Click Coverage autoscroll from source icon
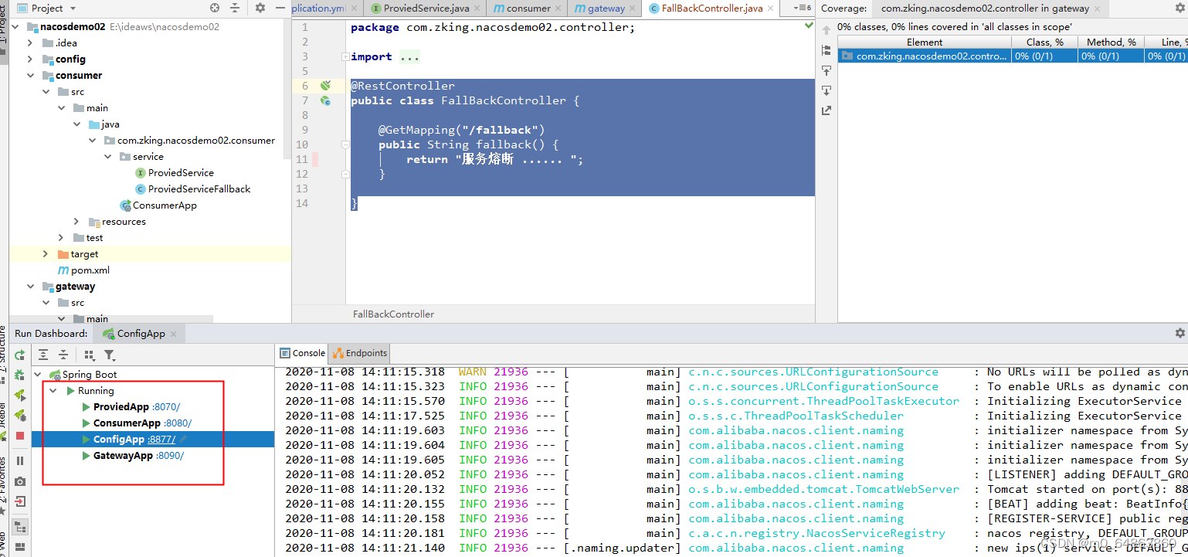1188x557 pixels. (827, 90)
